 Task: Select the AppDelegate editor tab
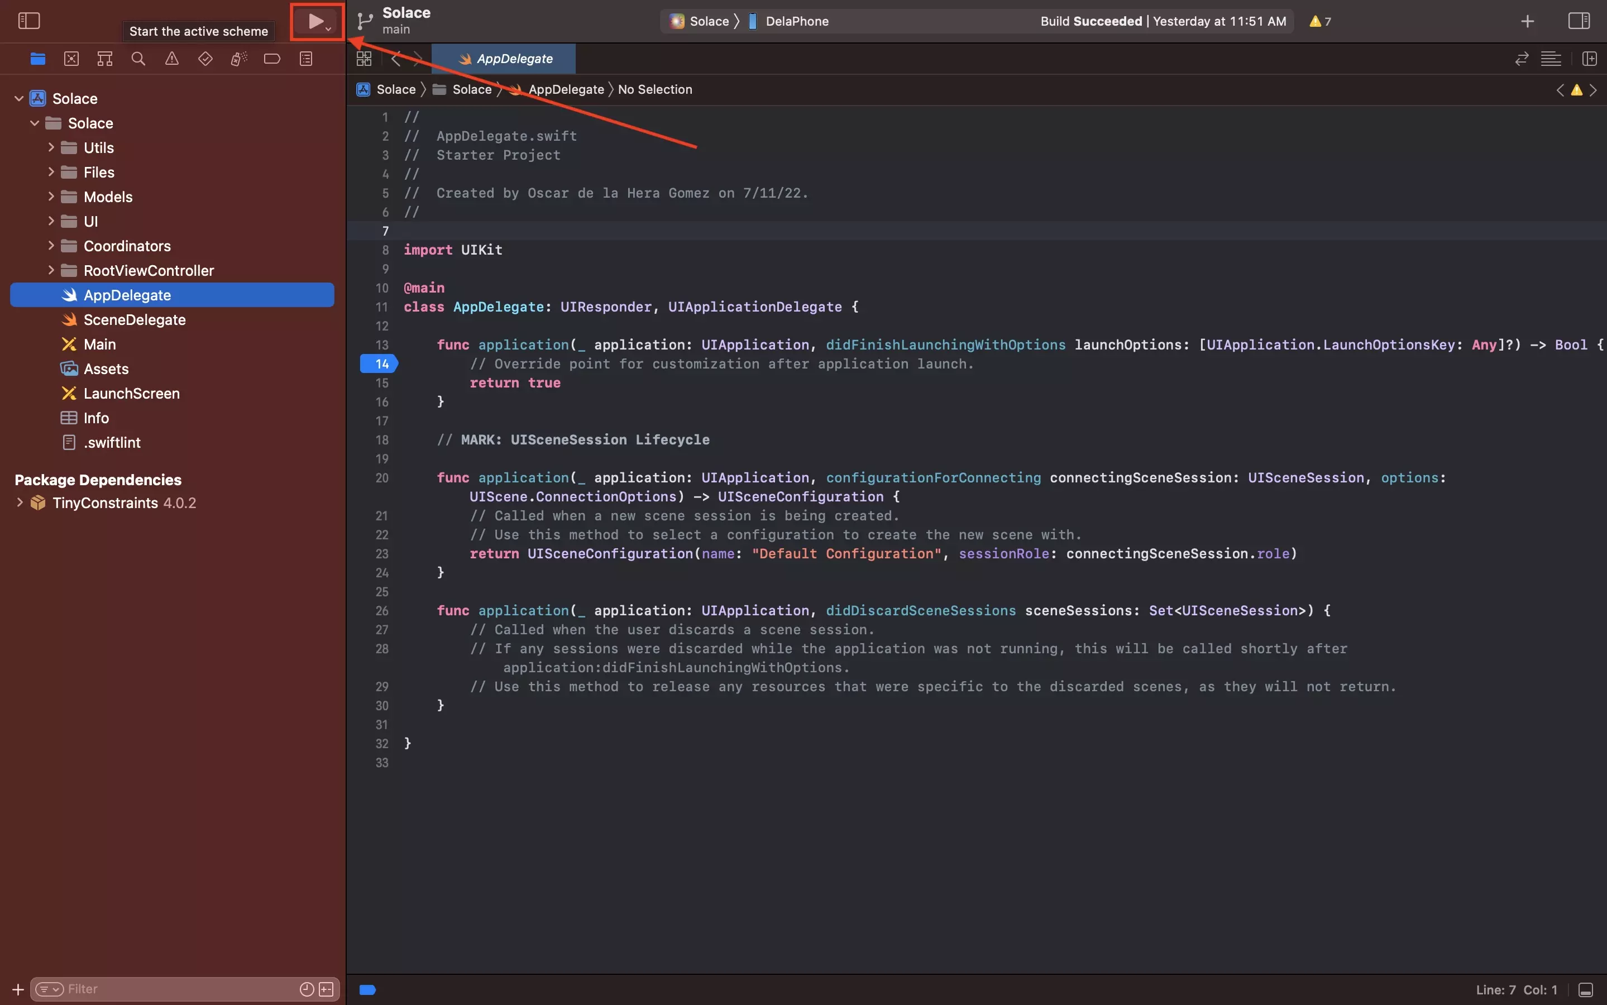click(504, 59)
